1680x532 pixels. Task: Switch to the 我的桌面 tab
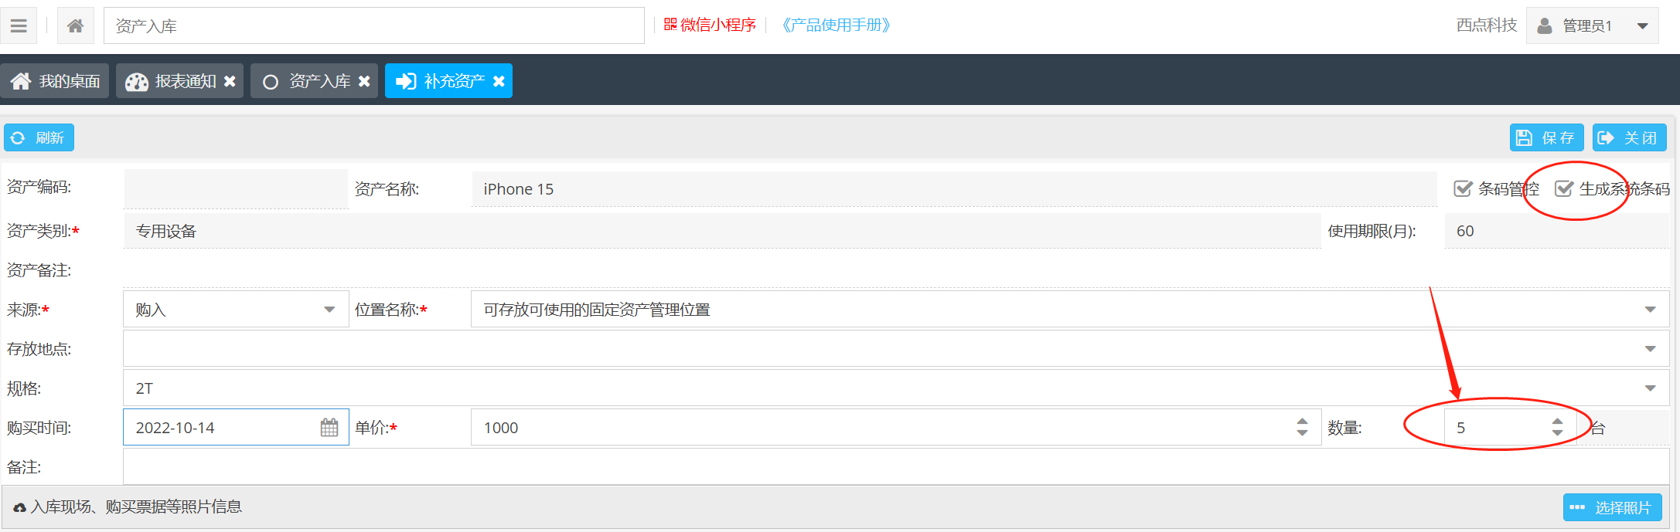point(55,81)
